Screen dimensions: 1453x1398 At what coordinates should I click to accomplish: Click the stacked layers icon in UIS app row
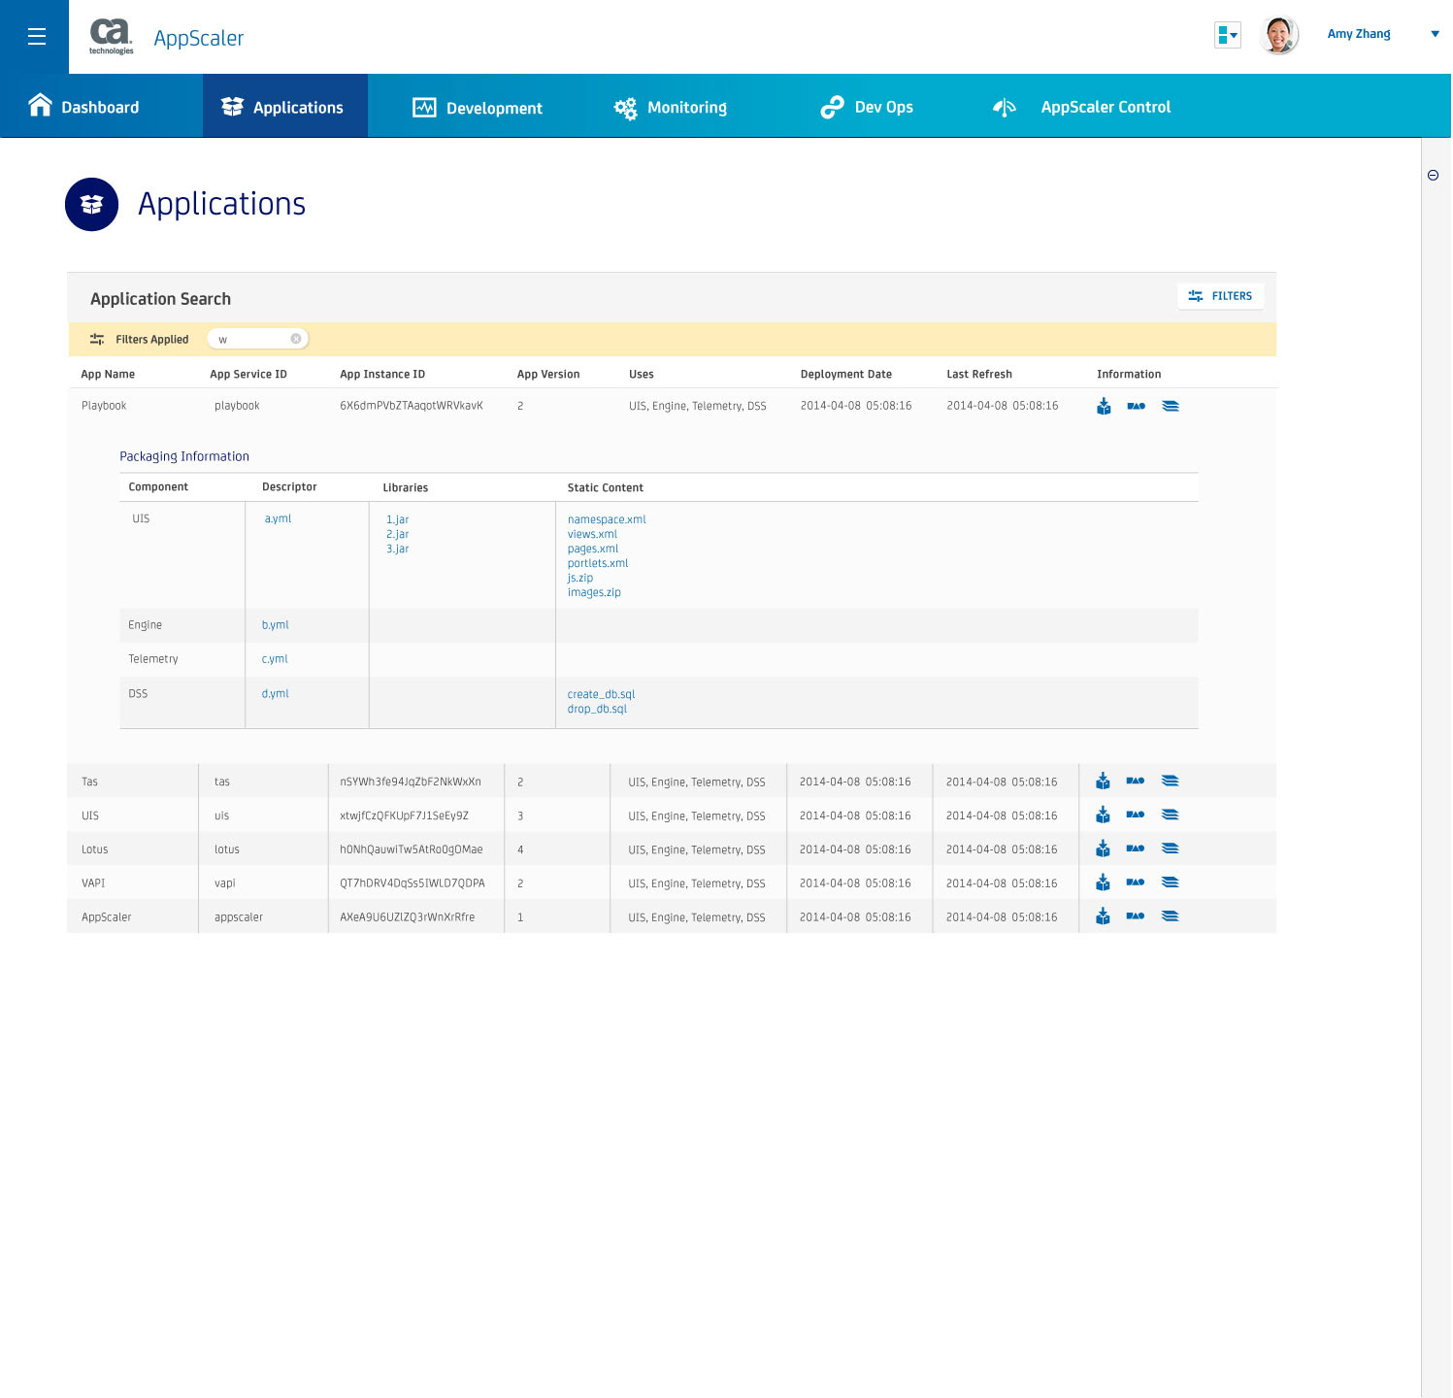tap(1170, 815)
